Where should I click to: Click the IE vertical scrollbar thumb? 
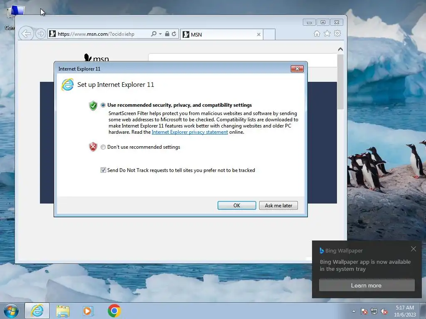(340, 82)
